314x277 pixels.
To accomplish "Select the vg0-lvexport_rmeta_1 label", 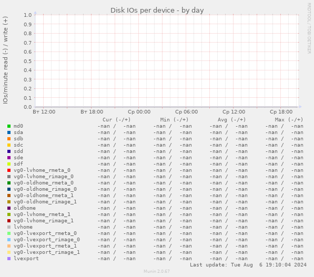I will tap(45, 246).
